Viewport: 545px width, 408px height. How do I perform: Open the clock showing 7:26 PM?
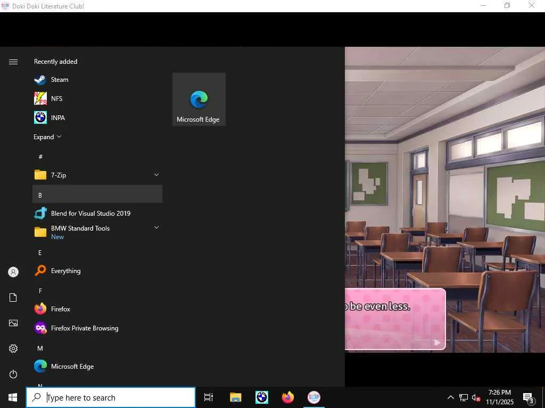point(499,397)
